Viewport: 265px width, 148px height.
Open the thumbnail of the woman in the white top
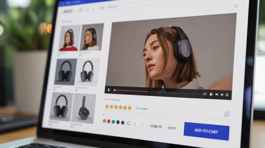(92, 37)
